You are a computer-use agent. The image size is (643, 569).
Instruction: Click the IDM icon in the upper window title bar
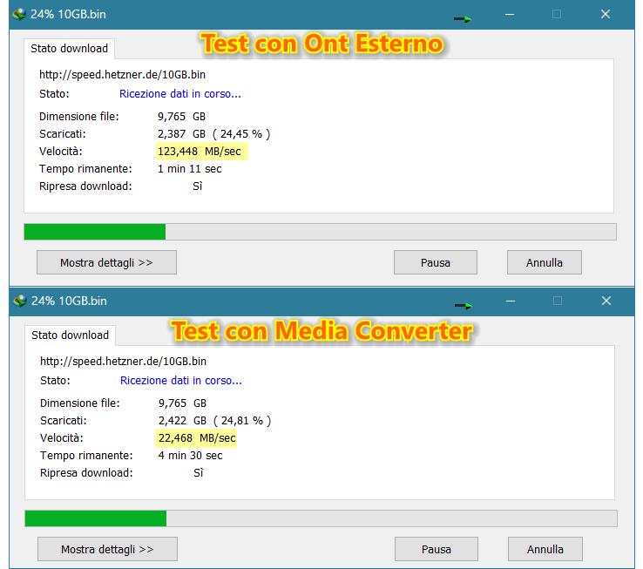pyautogui.click(x=19, y=14)
